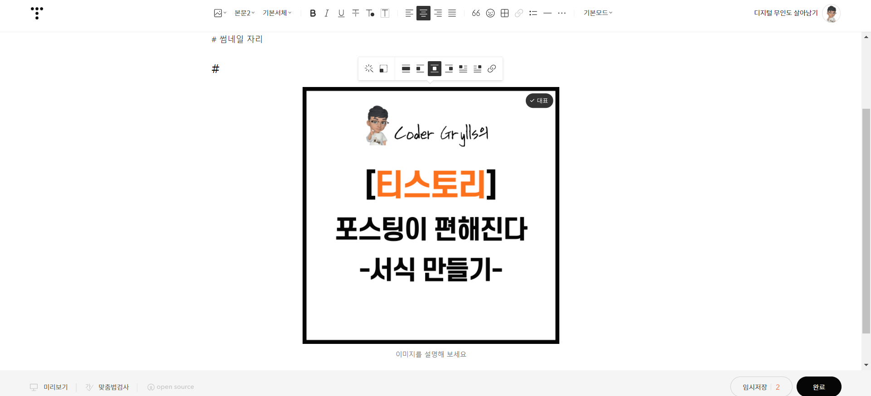Run 맞춤법검사 spell check
Viewport: 871px width, 396px height.
pos(108,387)
